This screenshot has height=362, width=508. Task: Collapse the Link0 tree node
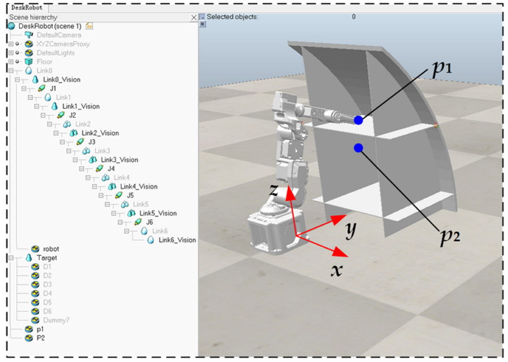point(11,70)
